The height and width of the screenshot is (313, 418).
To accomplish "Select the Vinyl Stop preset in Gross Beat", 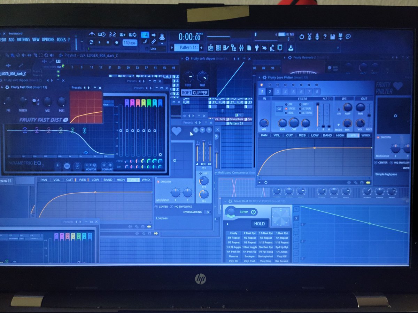I will 265,261.
